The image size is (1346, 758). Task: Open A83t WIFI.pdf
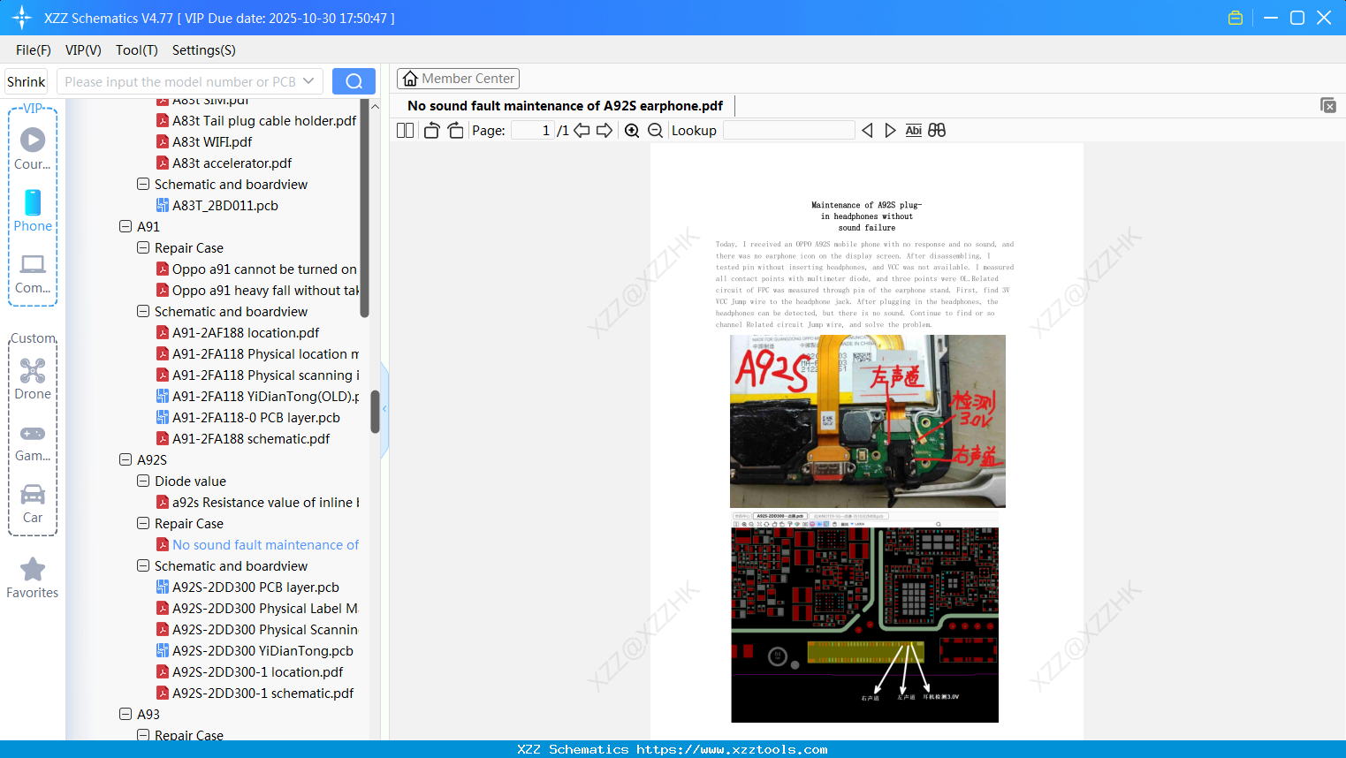tap(204, 141)
